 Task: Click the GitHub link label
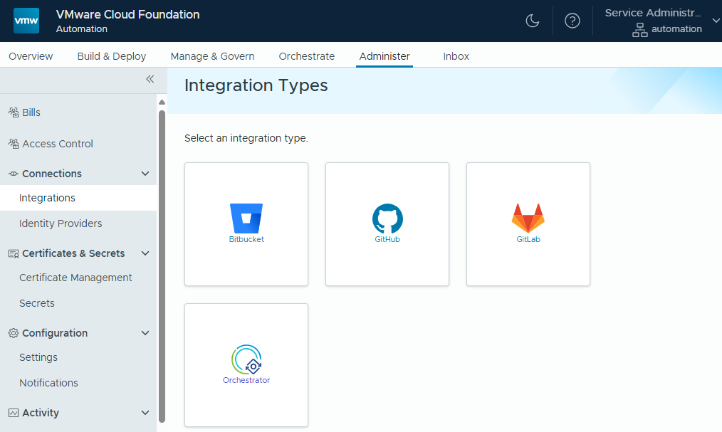(387, 239)
